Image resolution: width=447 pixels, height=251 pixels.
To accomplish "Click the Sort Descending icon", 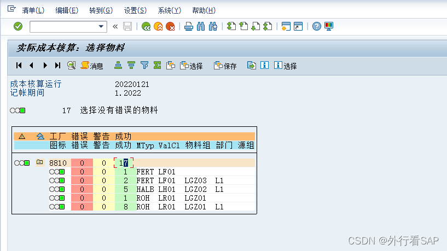I will [131, 66].
